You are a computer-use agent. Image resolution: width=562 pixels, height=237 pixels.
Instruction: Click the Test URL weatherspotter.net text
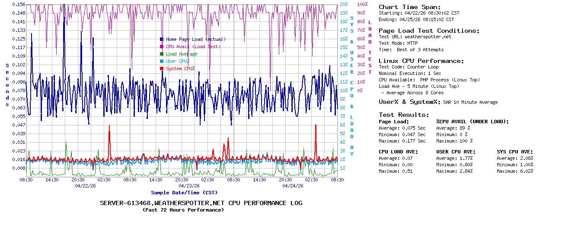(415, 37)
